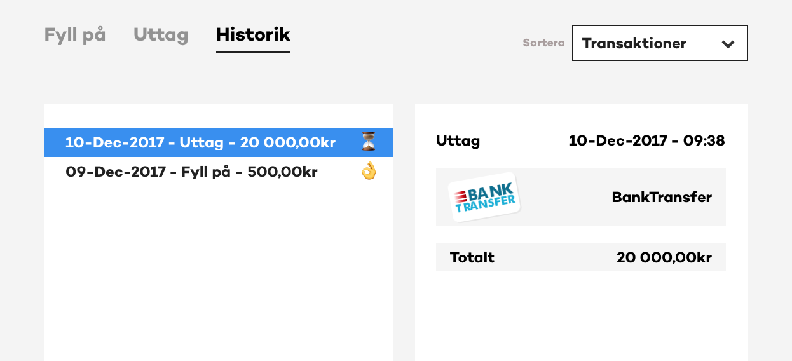Click the BankTransfer logo image
The width and height of the screenshot is (792, 361).
(484, 197)
